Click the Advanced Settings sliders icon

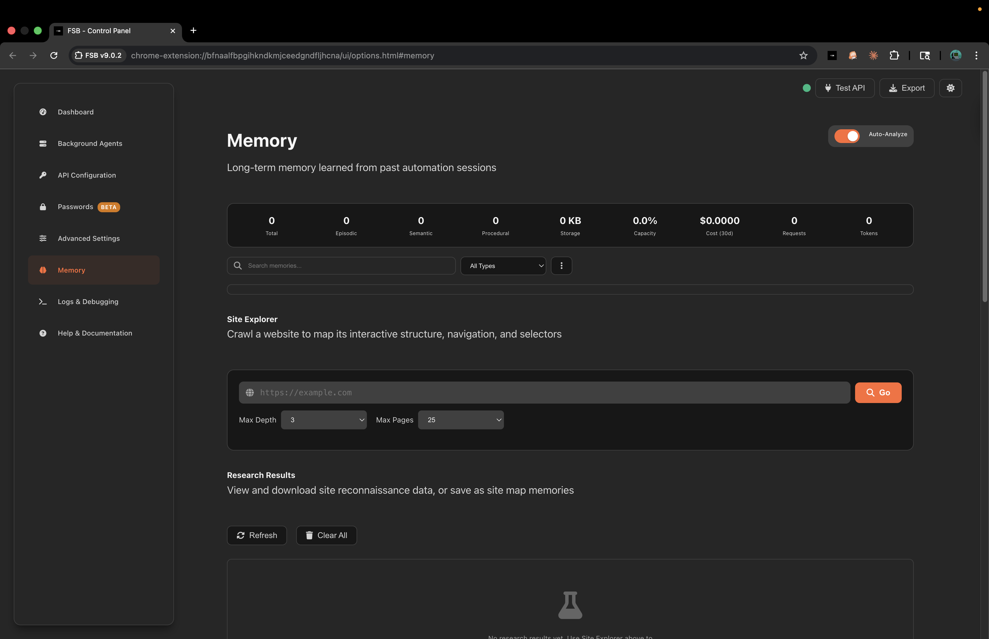pos(43,239)
